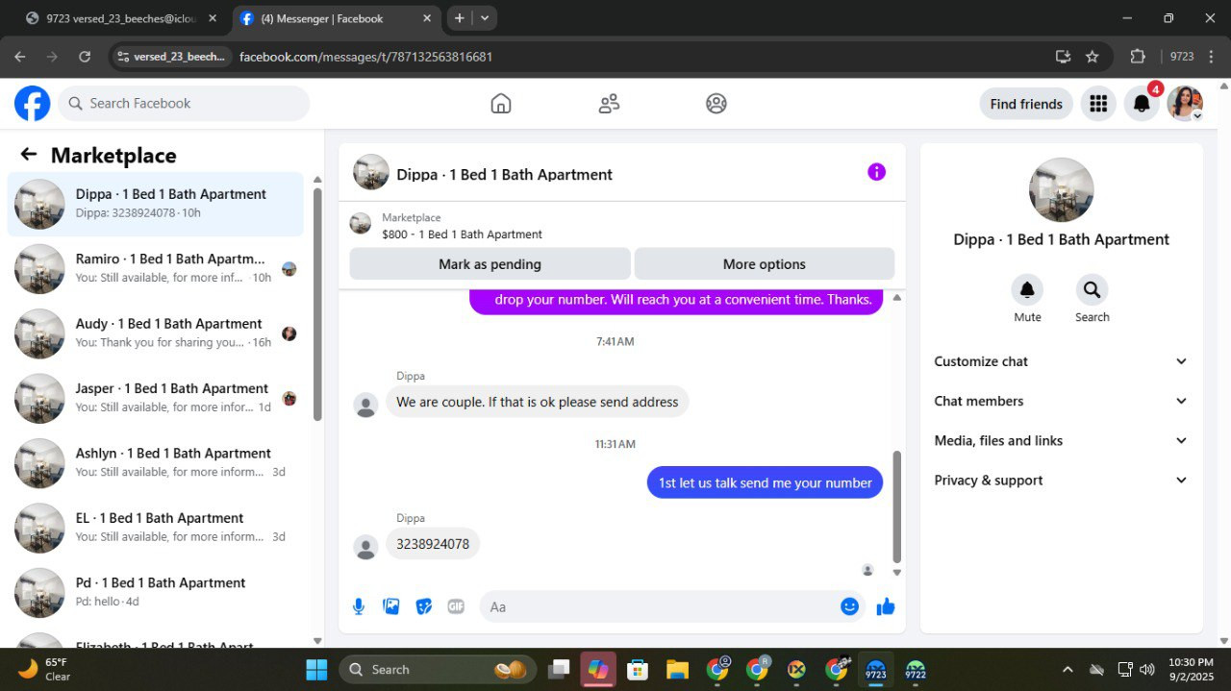This screenshot has height=691, width=1231.
Task: Select the message '3238924078'
Action: pos(433,544)
